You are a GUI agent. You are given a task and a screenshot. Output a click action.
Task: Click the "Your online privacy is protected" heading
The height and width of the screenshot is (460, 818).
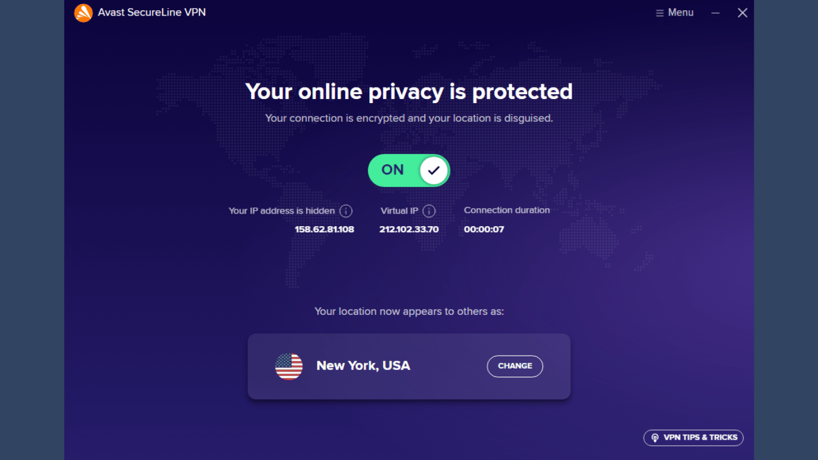coord(409,92)
